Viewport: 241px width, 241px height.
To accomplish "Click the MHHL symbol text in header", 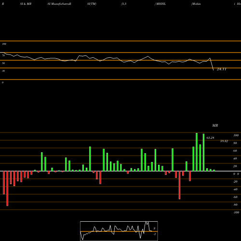I will coord(161,4).
